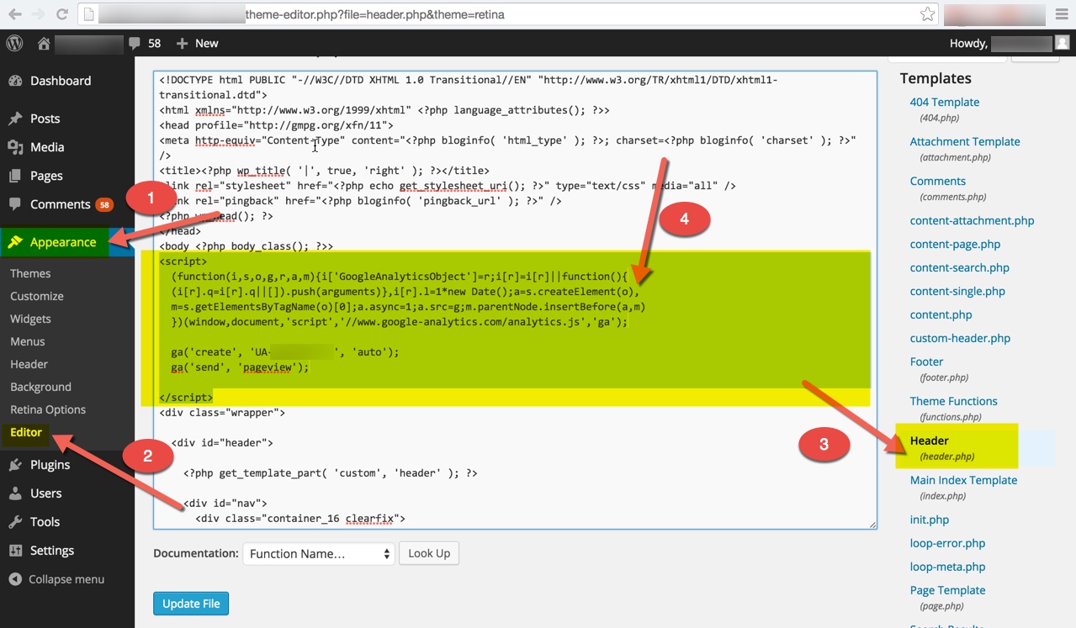
Task: Click the Settings sliders icon
Action: (15, 551)
